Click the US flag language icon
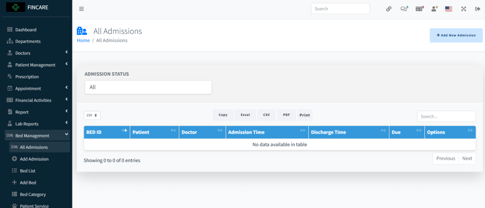Image resolution: width=485 pixels, height=208 pixels. point(449,9)
